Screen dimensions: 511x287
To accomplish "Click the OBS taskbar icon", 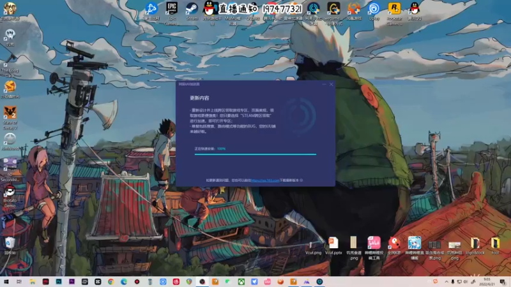I will click(x=202, y=281).
